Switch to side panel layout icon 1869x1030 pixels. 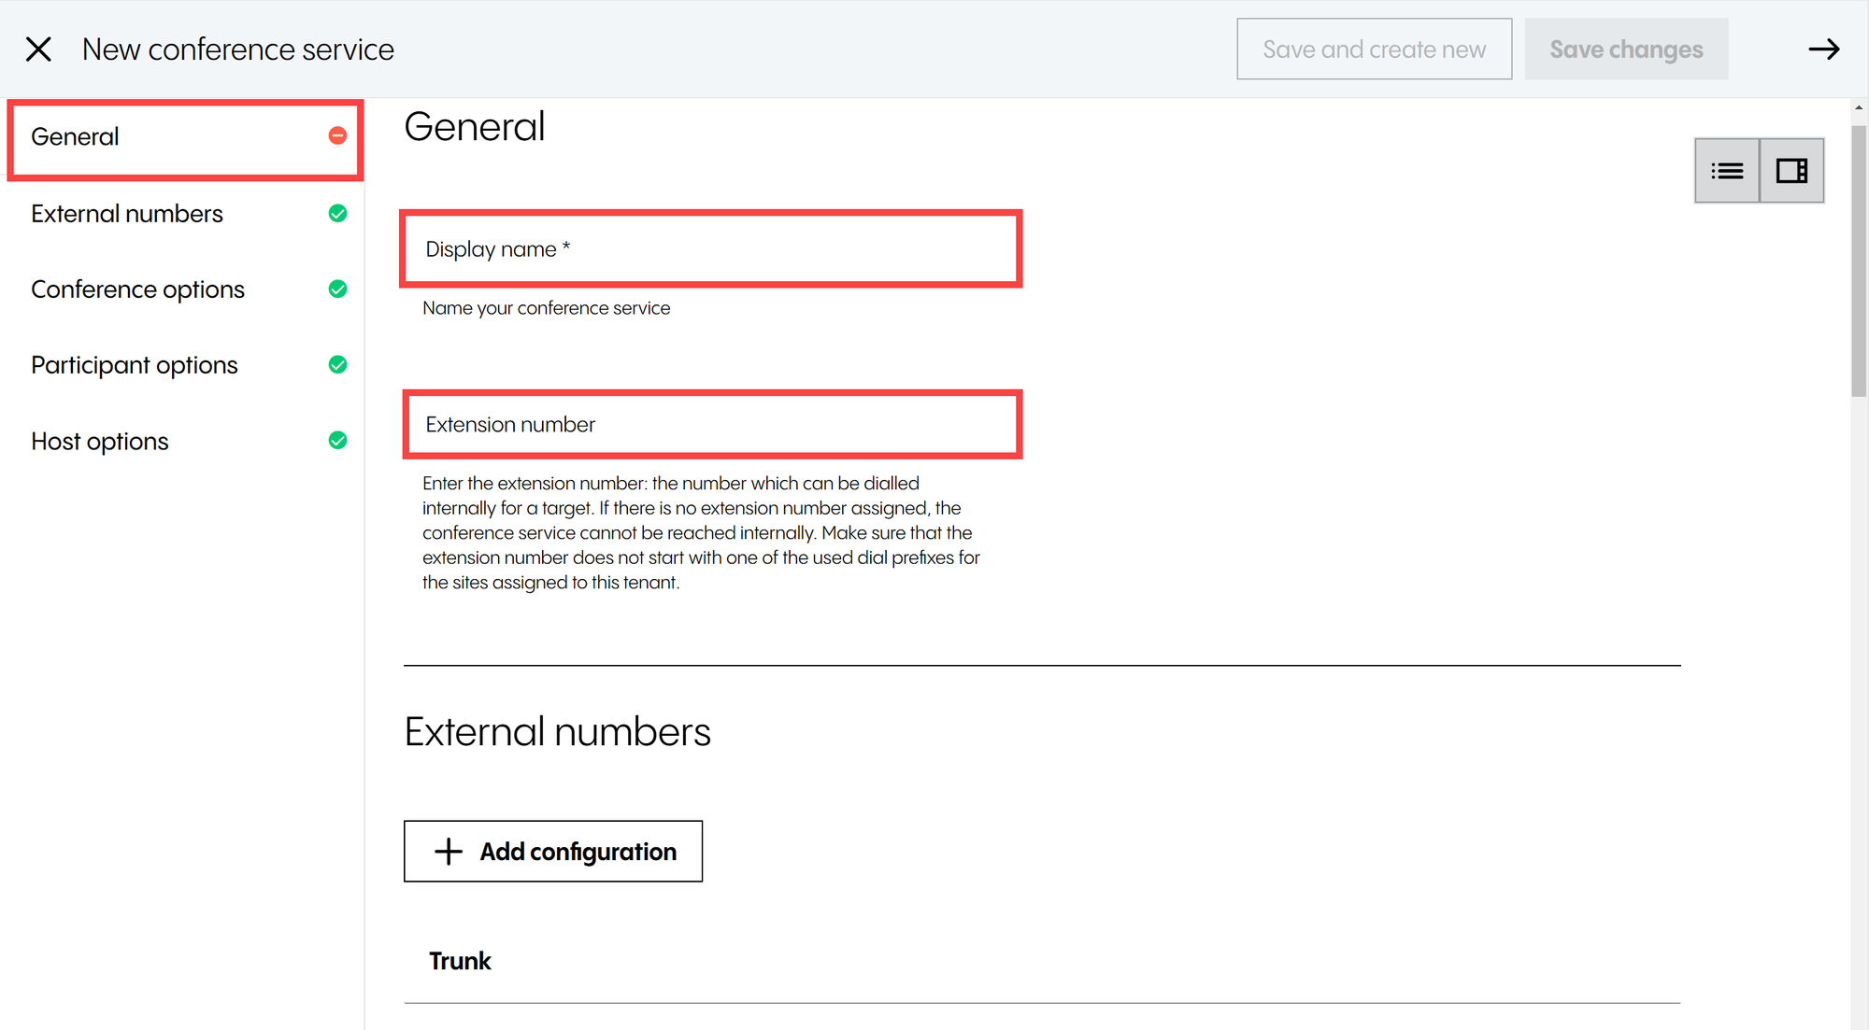click(1791, 171)
